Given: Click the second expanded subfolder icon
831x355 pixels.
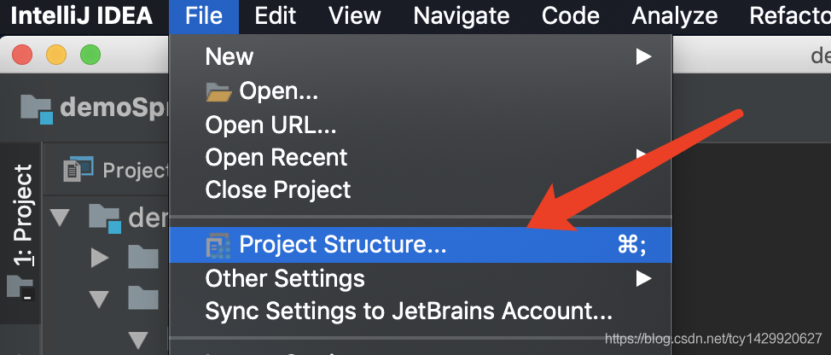Looking at the screenshot, I should pos(143,298).
